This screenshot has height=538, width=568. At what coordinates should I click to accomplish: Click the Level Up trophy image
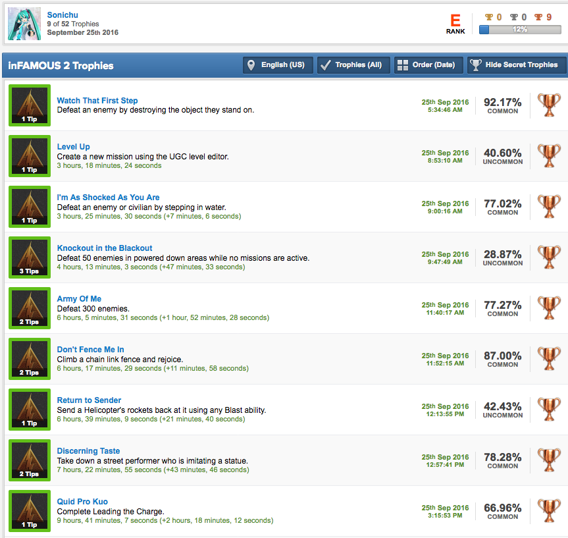(x=30, y=156)
